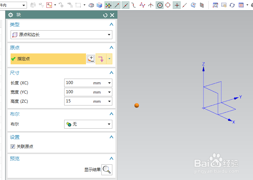Collapse the 尺寸 section
Screen dimensions: 253x180
coord(111,73)
